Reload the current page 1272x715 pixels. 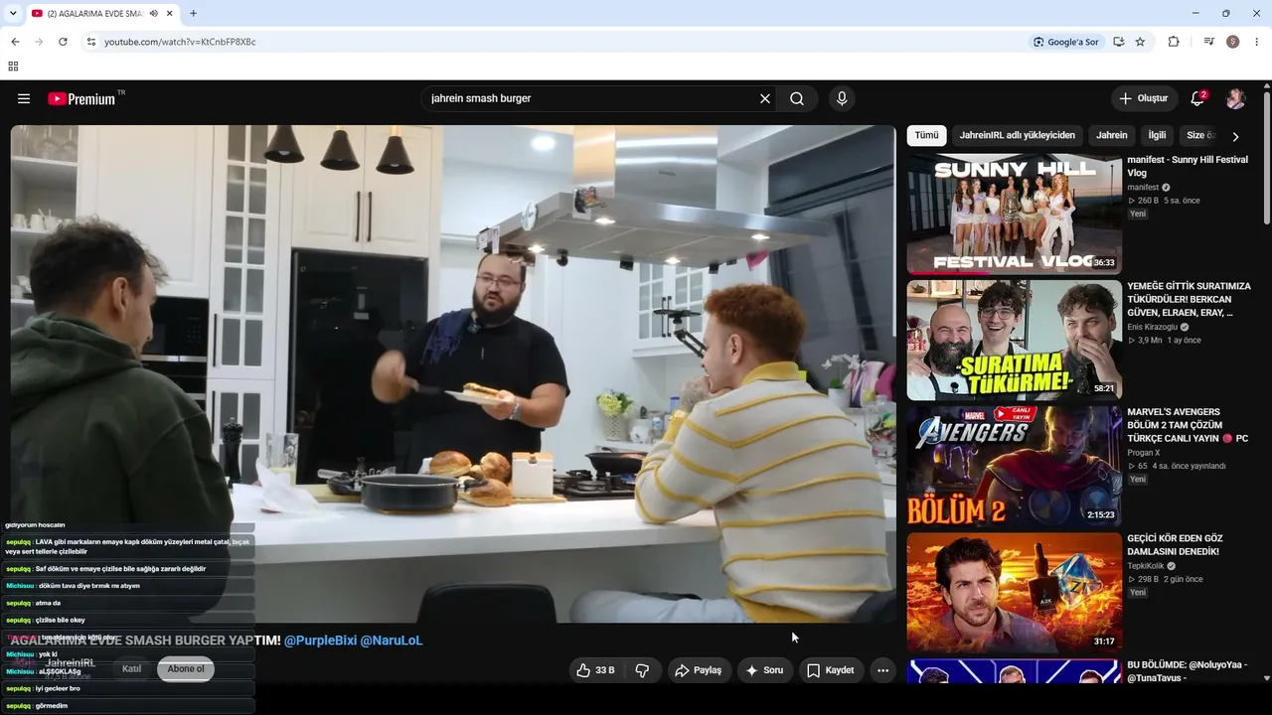(x=63, y=42)
